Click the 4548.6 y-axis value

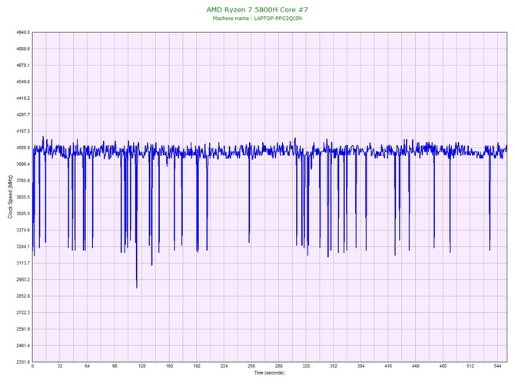click(23, 82)
